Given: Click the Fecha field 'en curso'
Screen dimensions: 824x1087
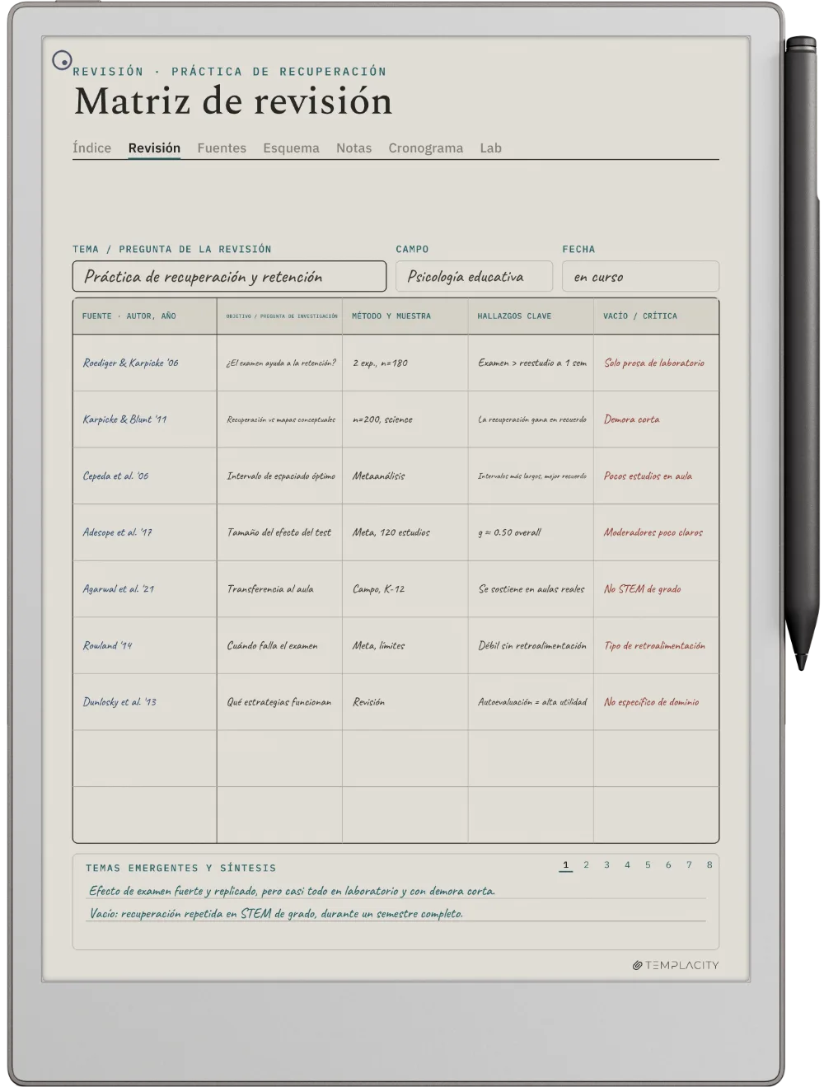Looking at the screenshot, I should click(640, 277).
